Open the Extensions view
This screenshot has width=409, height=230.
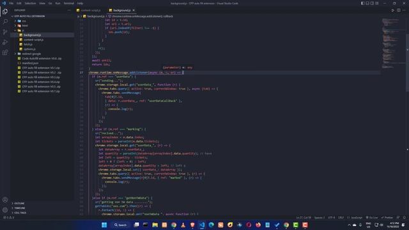coord(5,52)
